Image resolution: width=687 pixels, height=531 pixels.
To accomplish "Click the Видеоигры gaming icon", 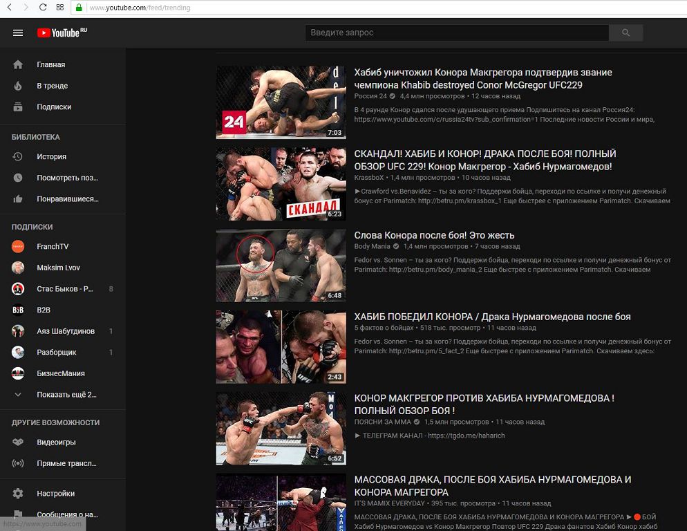I will tap(18, 442).
